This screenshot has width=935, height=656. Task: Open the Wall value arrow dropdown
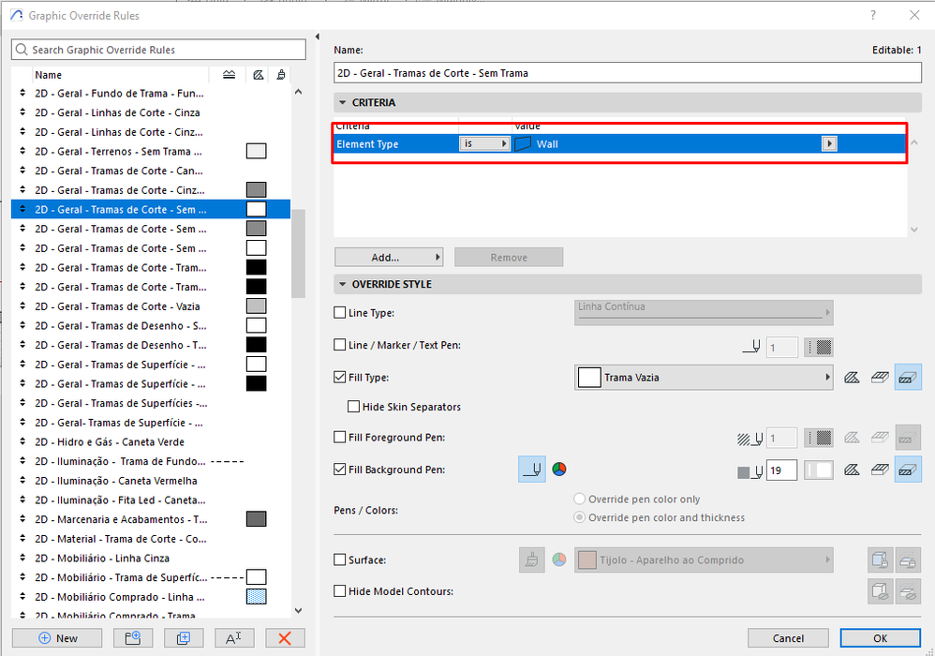[829, 143]
